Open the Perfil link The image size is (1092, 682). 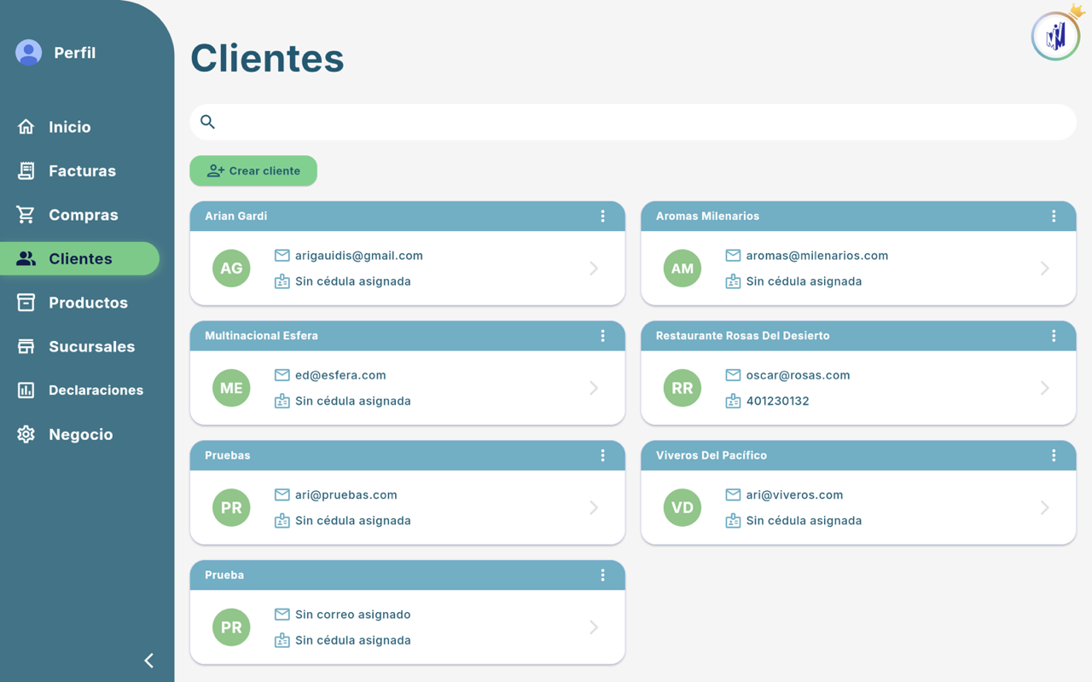74,53
